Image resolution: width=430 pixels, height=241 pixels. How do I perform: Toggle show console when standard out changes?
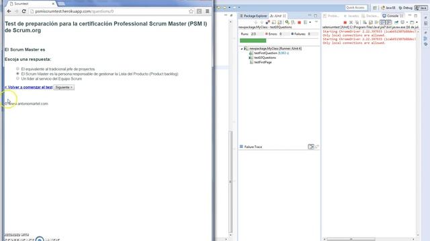pyautogui.click(x=382, y=22)
